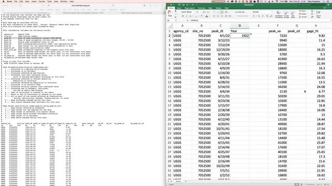The height and width of the screenshot is (186, 332).
Task: Switch to the second browser tab
Action: pos(83,13)
